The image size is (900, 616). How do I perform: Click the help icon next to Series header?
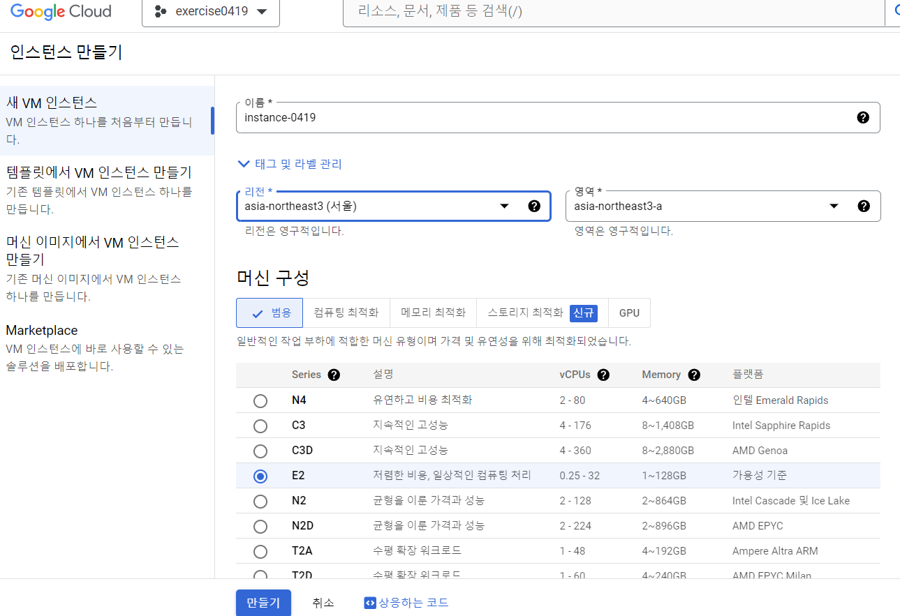334,375
